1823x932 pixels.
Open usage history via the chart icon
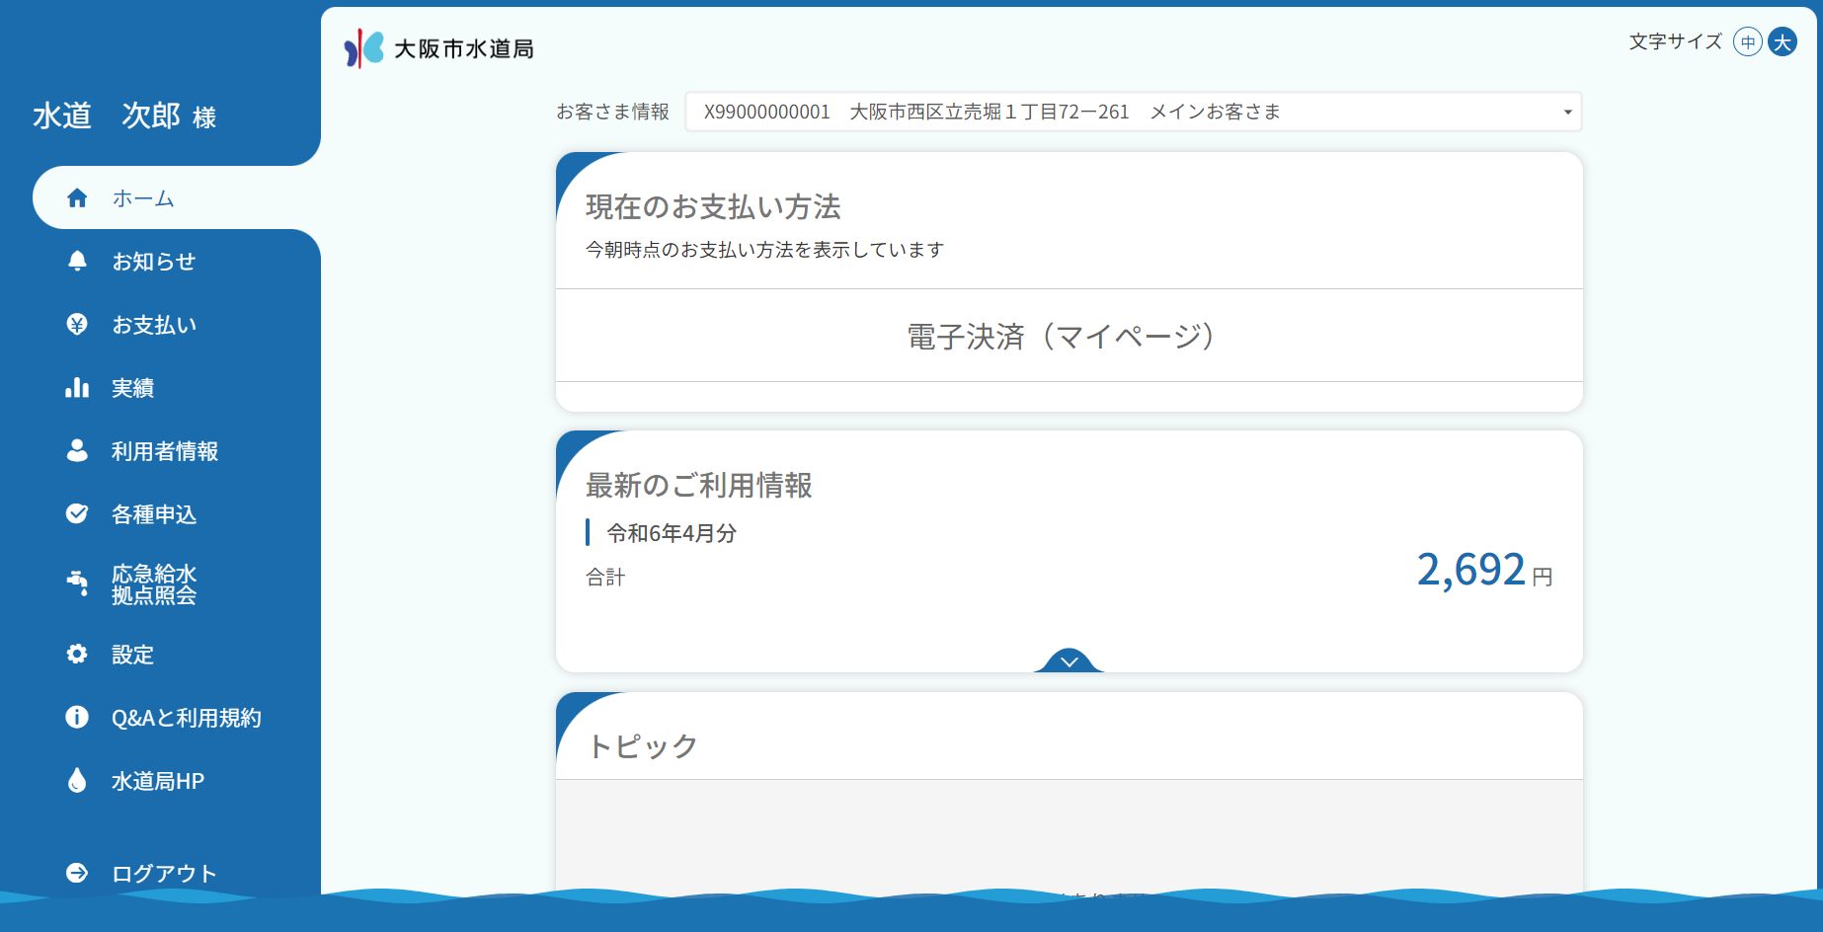(x=78, y=387)
